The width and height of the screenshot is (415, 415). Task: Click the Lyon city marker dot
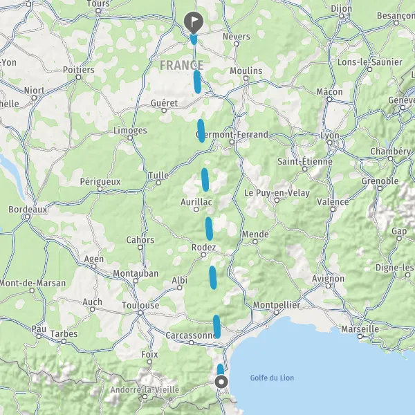329,142
